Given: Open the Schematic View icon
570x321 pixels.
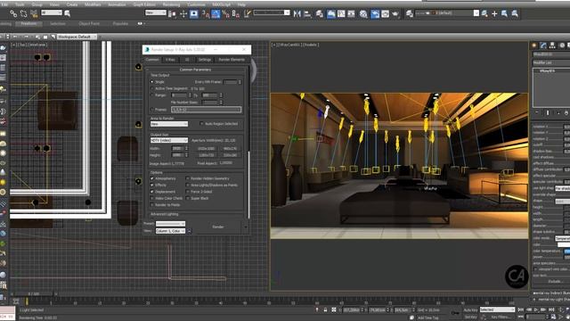Looking at the screenshot, I should pos(351,14).
